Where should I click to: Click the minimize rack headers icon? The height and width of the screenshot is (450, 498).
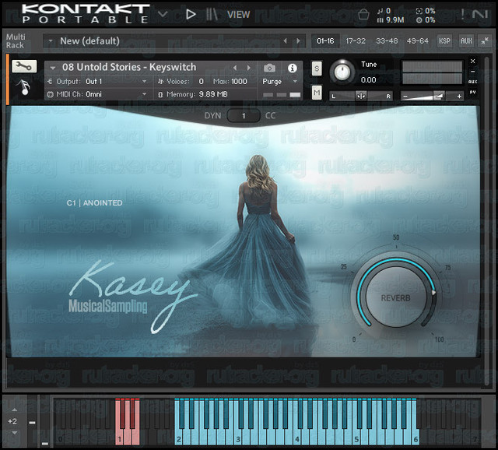tap(485, 40)
